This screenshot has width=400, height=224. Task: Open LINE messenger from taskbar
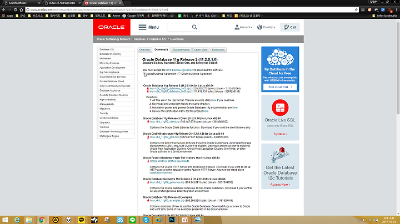[x=132, y=220]
